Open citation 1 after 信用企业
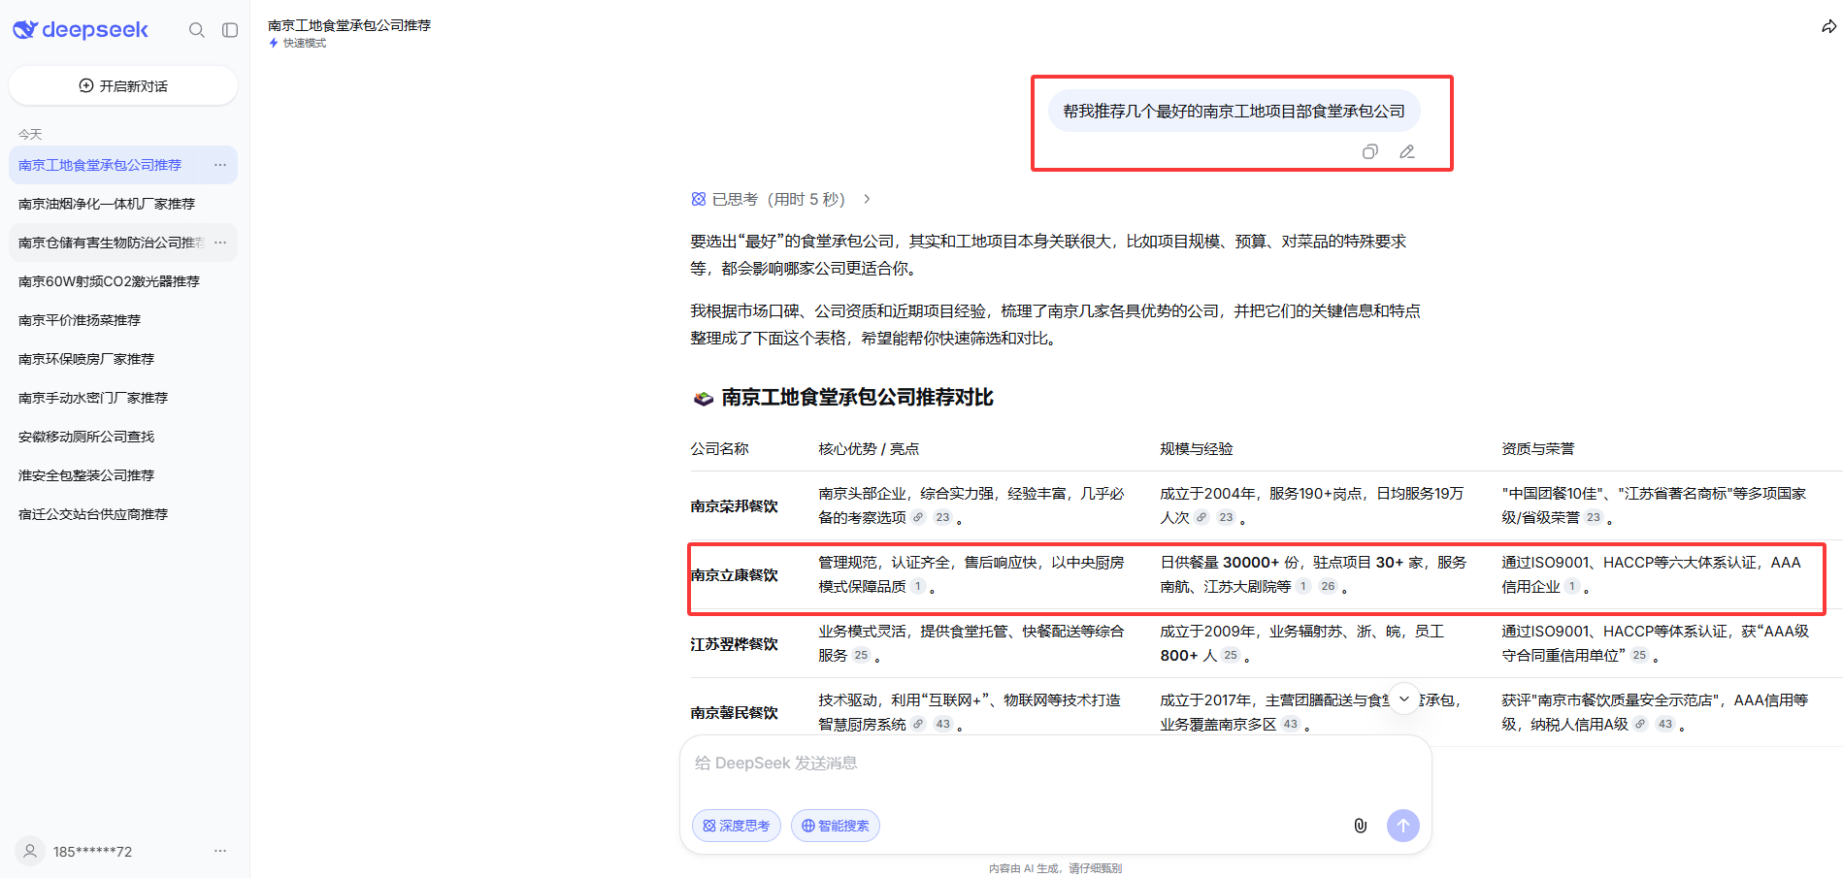Screen dimensions: 1843x878 [x=1572, y=586]
